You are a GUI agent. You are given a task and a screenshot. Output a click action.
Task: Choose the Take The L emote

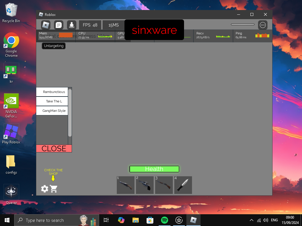click(52, 101)
